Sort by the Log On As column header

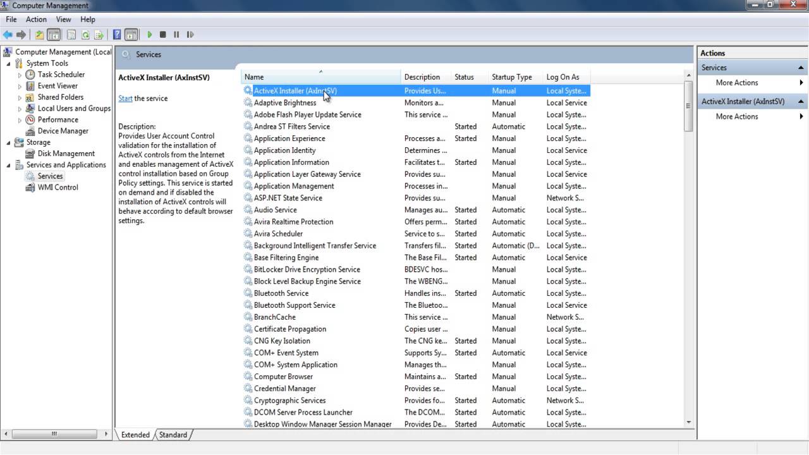point(567,77)
